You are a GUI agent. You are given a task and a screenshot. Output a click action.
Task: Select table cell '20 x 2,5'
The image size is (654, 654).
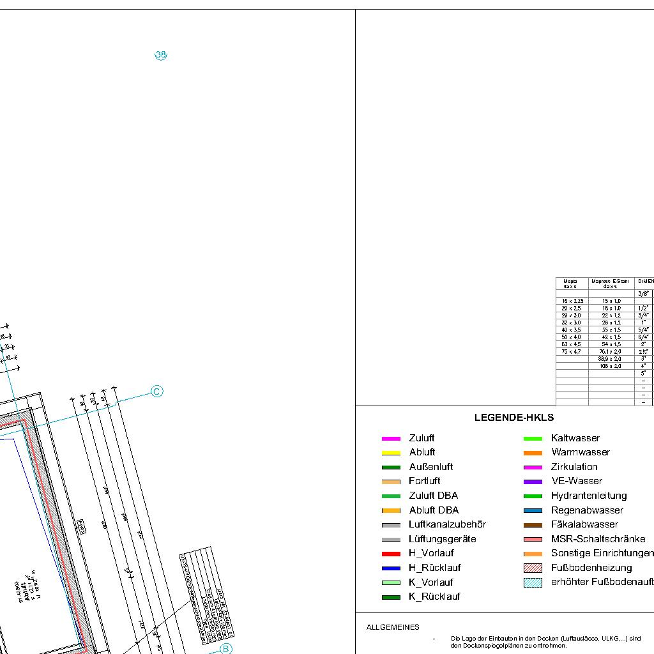click(571, 308)
